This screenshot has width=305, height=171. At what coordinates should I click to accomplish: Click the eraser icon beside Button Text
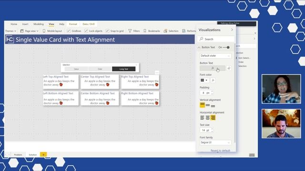coord(229,68)
